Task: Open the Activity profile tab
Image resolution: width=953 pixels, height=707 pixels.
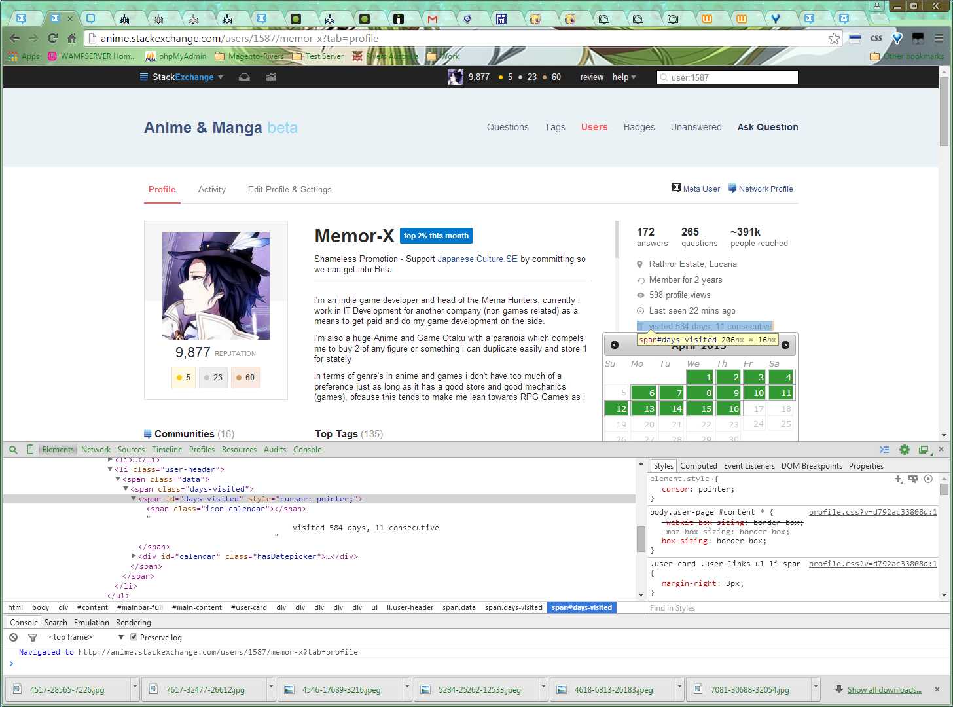Action: coord(212,190)
